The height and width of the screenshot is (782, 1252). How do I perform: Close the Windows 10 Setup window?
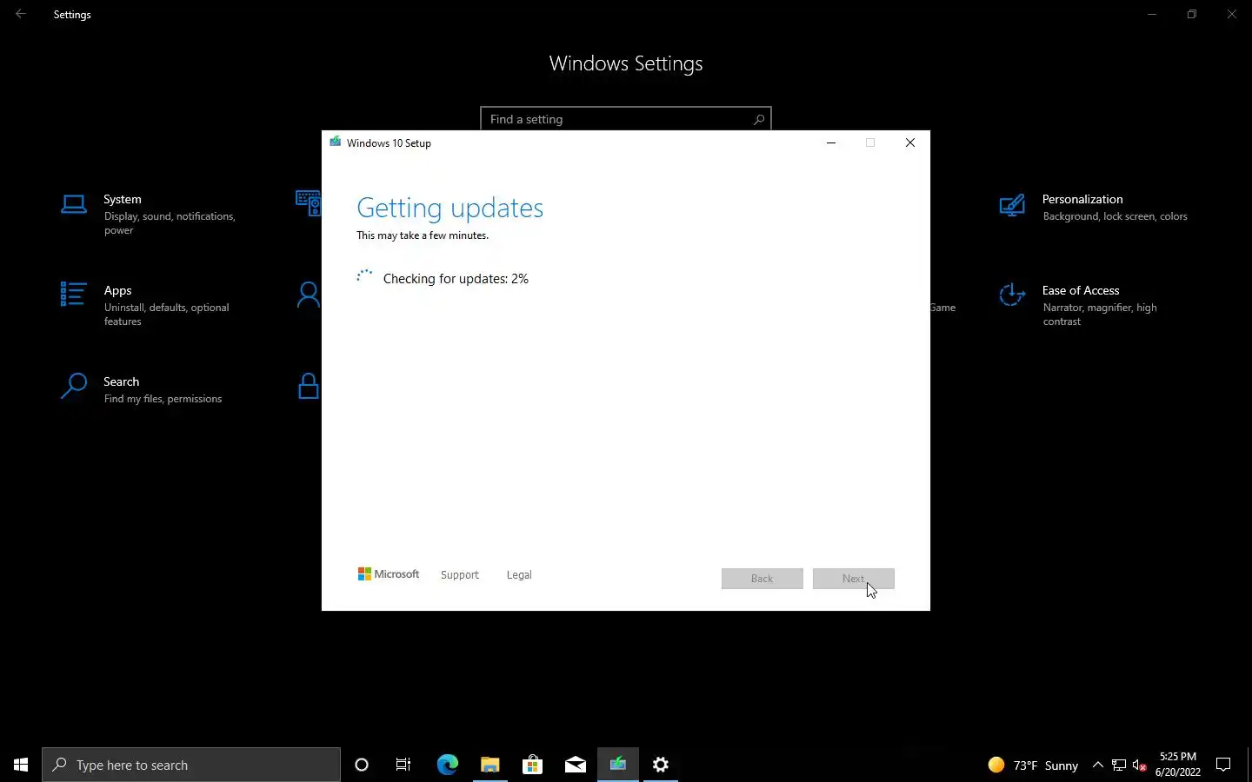click(x=910, y=142)
